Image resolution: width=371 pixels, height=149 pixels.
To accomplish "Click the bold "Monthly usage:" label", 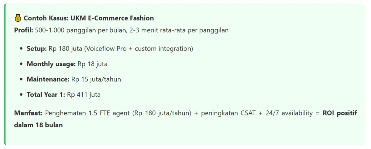I will tap(51, 64).
